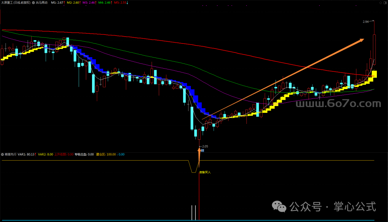
Task: Click the 建仓区 indicator label
Action: [110, 154]
